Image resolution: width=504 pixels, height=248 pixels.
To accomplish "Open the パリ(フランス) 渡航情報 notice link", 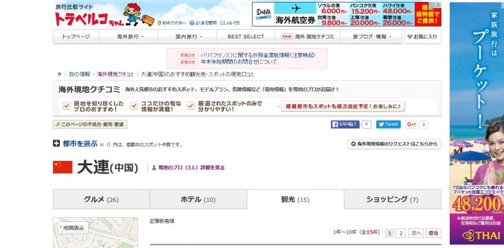I will click(258, 55).
